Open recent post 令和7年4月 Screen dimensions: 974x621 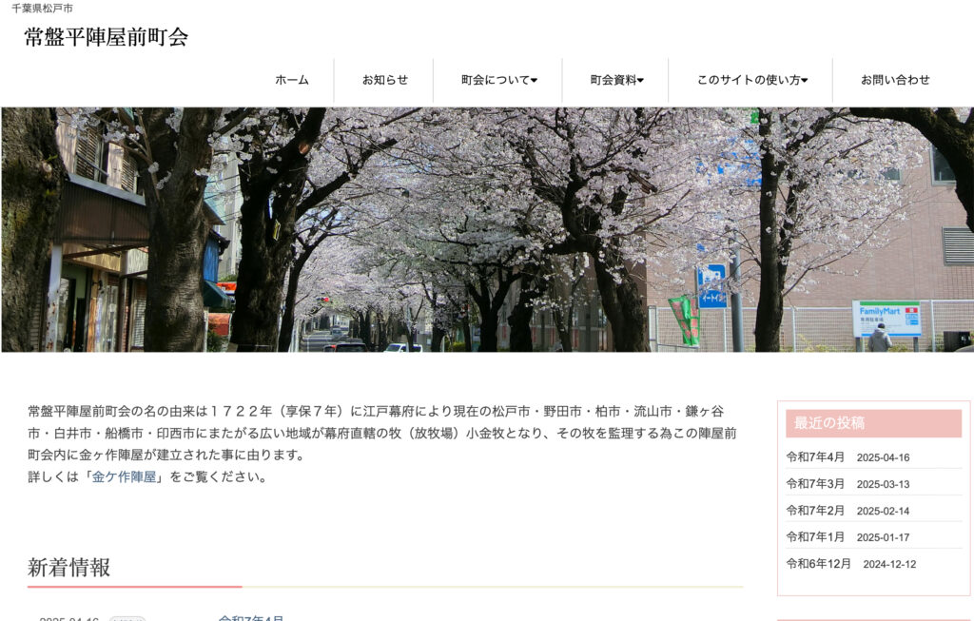(815, 457)
